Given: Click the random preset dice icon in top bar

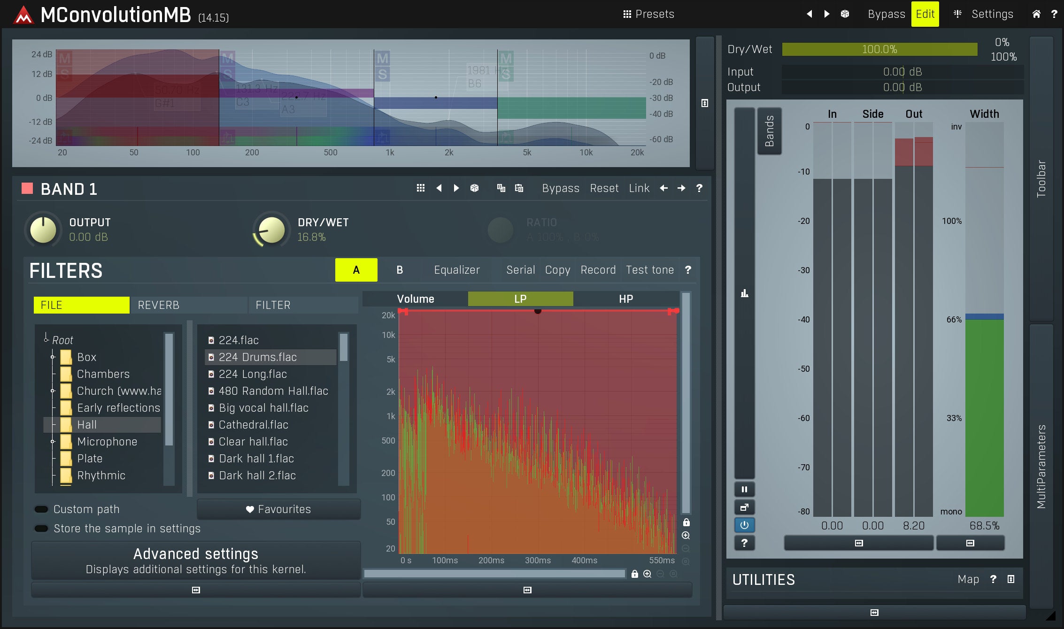Looking at the screenshot, I should point(845,14).
